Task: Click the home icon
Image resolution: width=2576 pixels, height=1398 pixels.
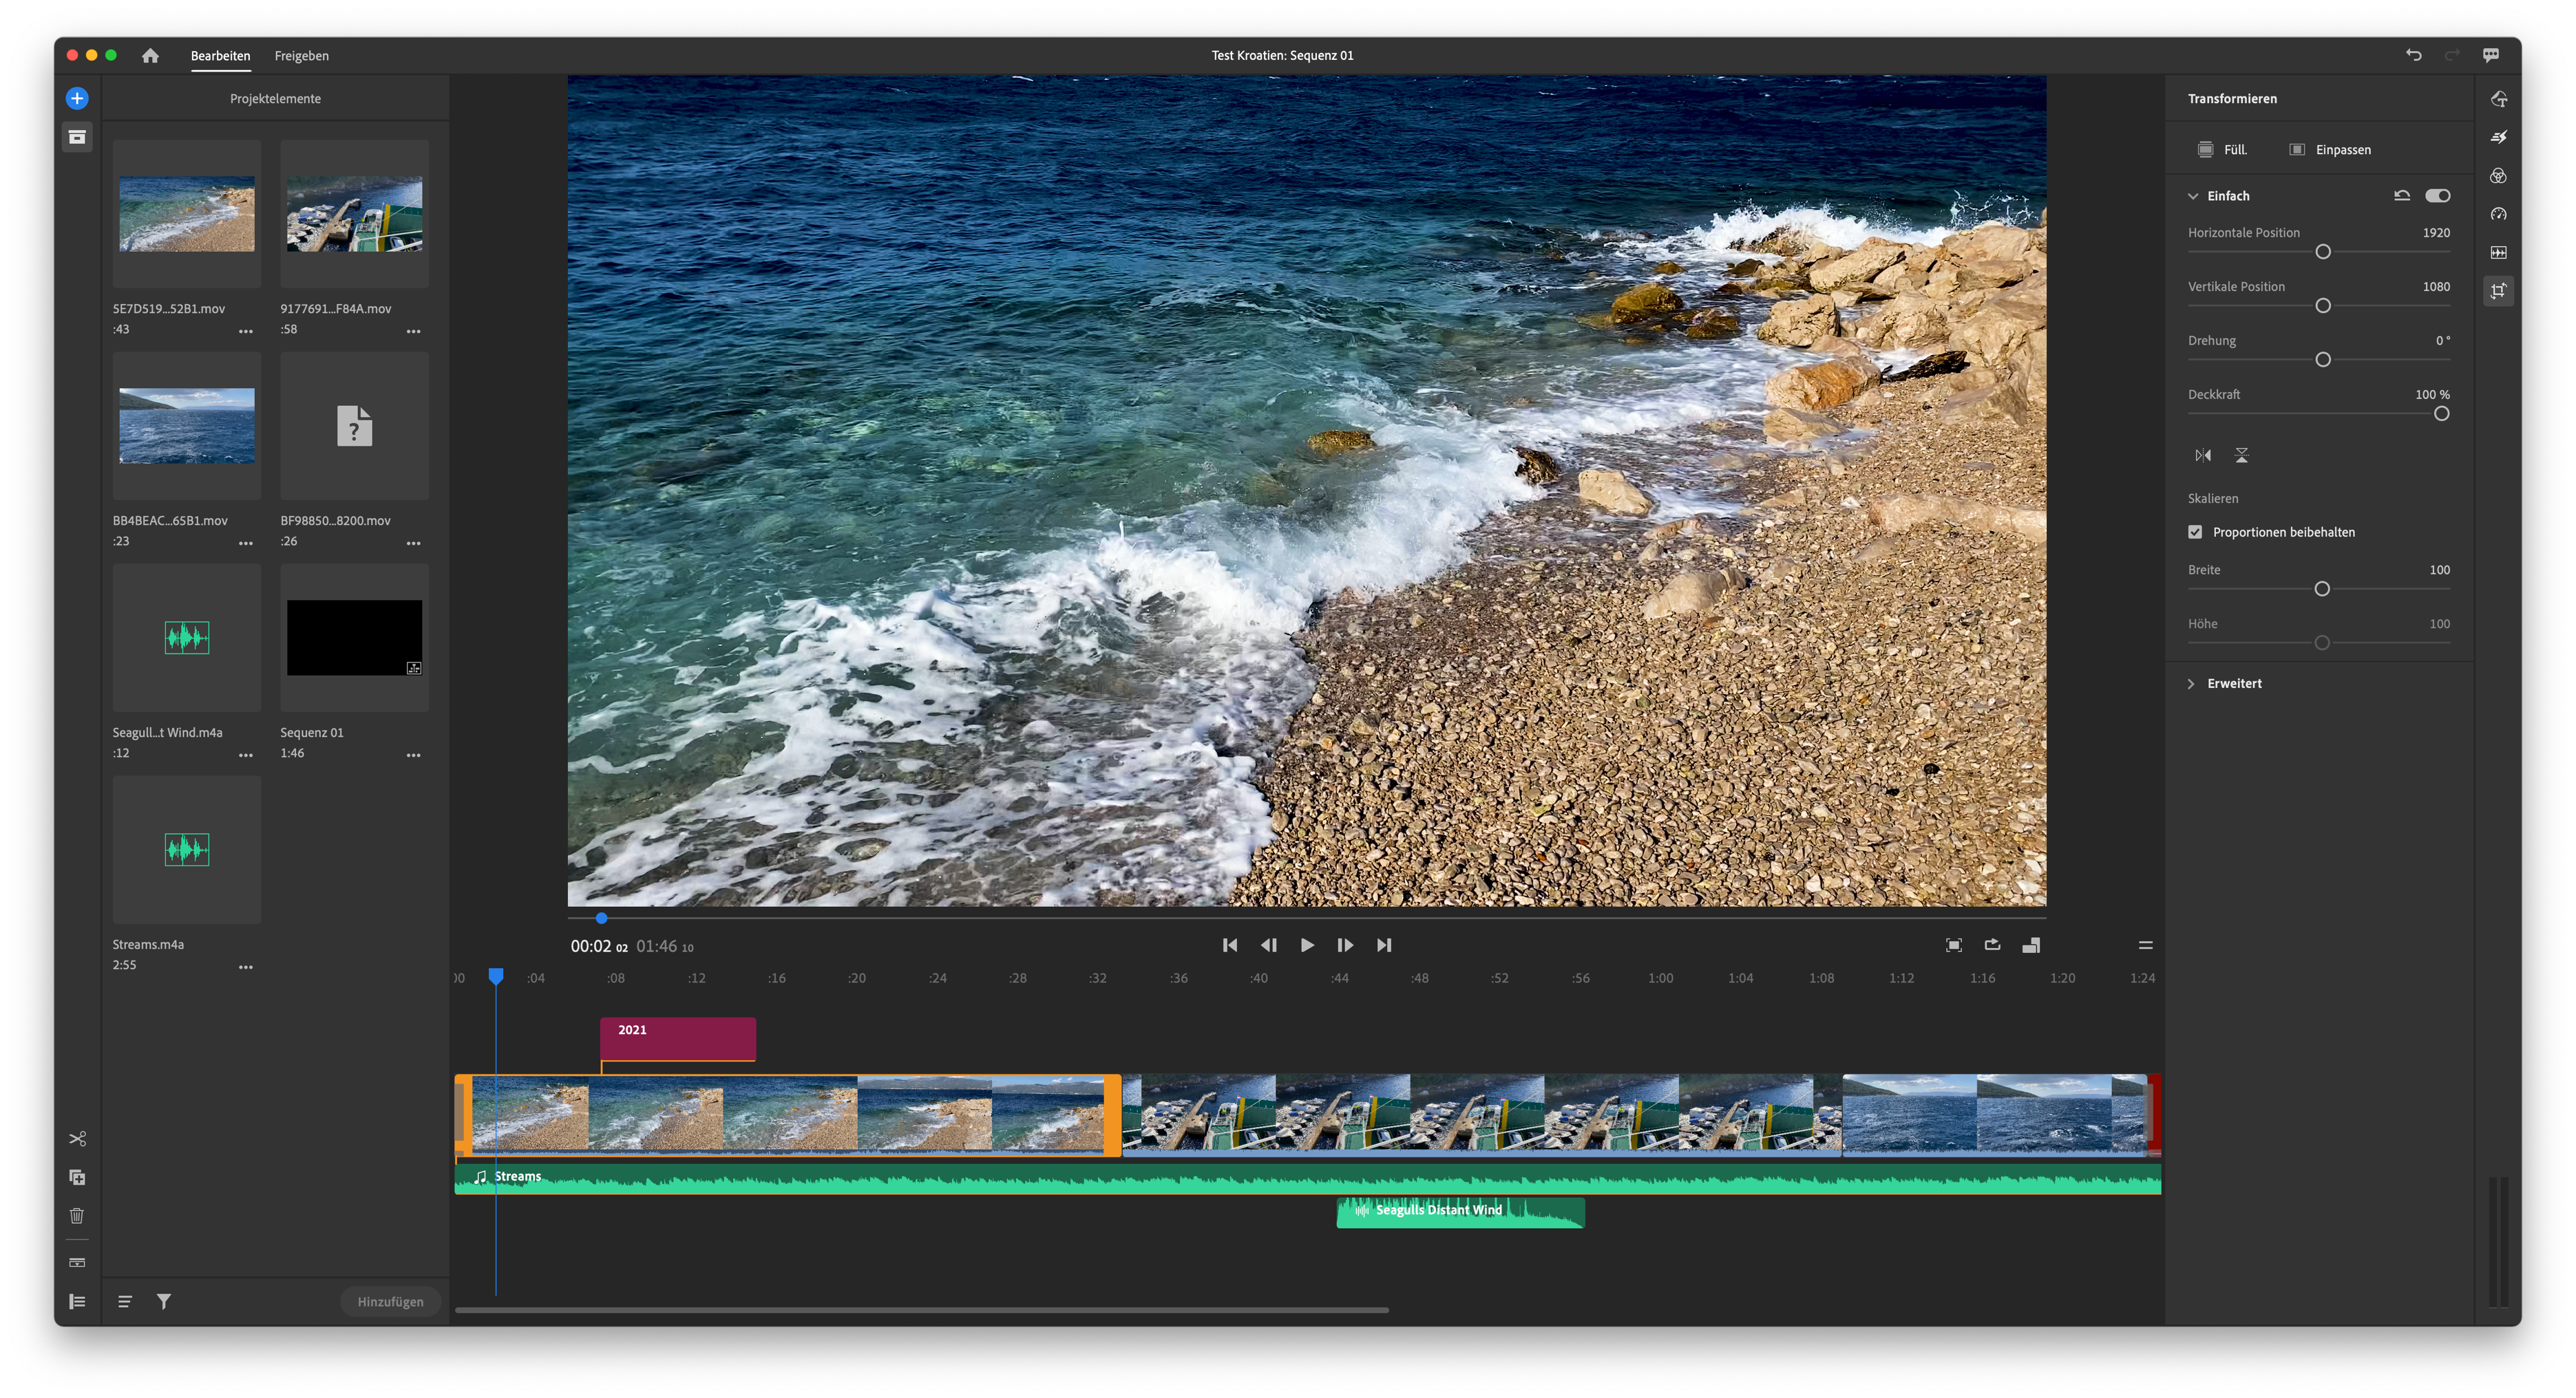Action: (x=150, y=56)
